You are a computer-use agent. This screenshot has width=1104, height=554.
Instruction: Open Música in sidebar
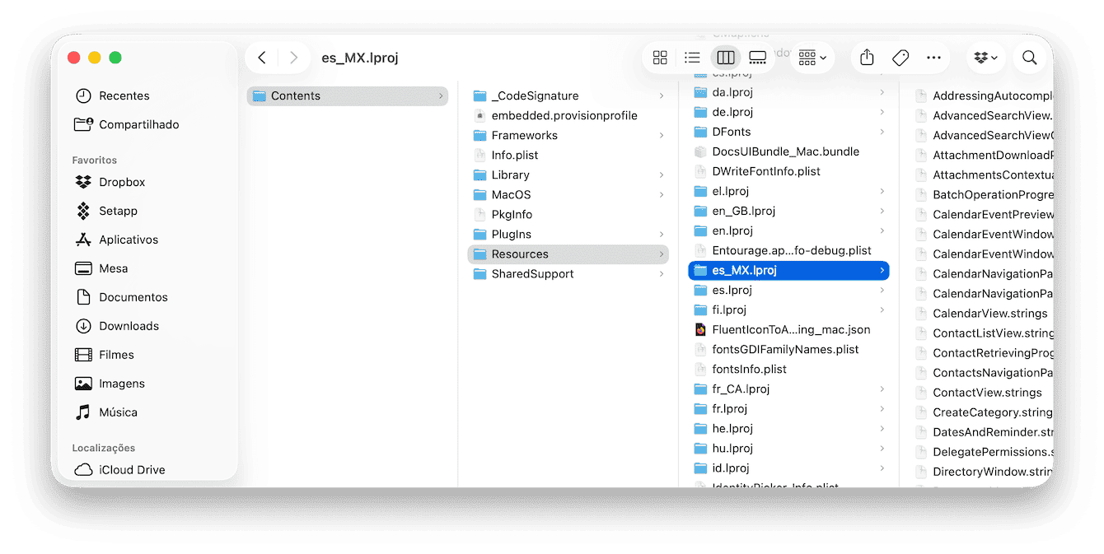coord(106,413)
